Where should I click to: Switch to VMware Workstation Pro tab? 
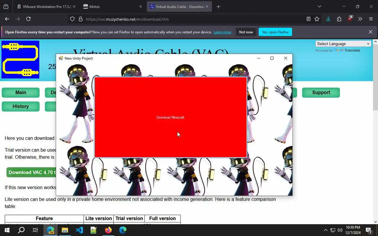point(47,6)
